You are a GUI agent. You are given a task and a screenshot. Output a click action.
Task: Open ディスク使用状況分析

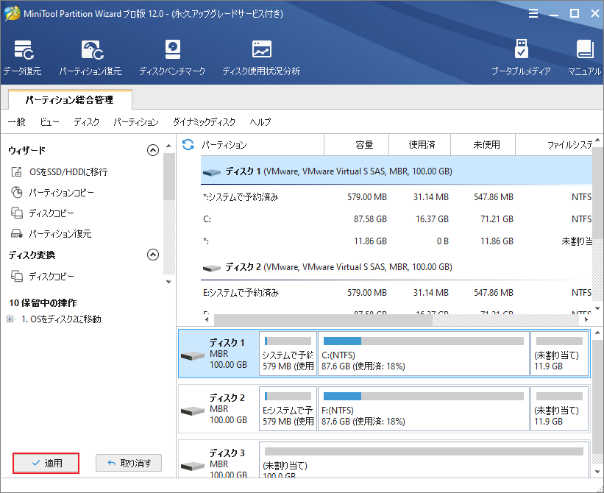point(261,57)
